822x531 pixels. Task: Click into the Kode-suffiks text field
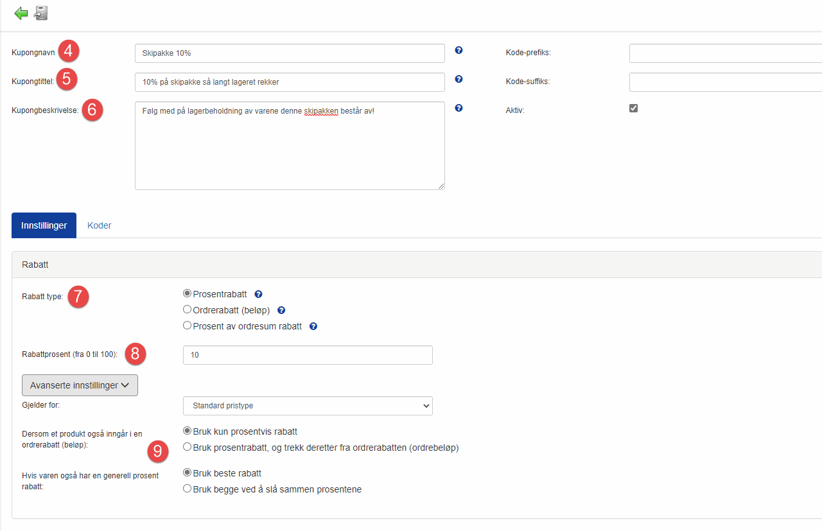coord(725,82)
